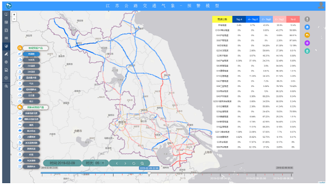Collapse the second green-labeled product group header
327x185 pixels.
(x=36, y=107)
